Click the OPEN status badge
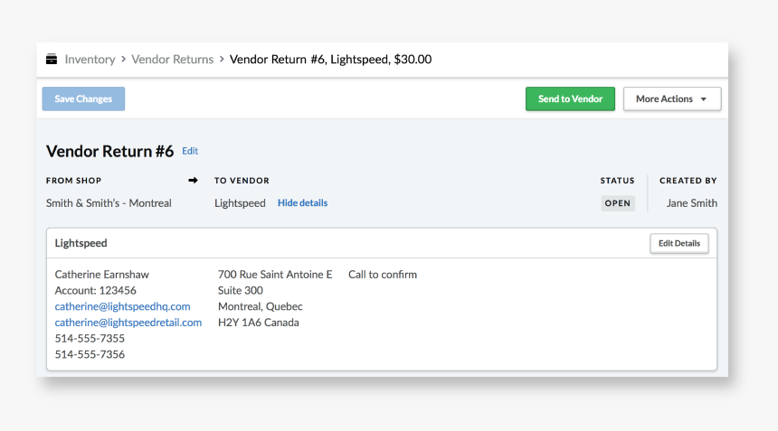The height and width of the screenshot is (431, 778). (x=618, y=203)
